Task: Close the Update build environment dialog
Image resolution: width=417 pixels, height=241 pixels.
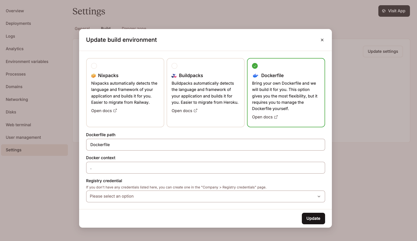Action: click(x=322, y=40)
